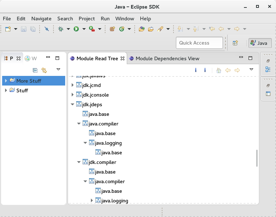Image resolution: width=276 pixels, height=217 pixels.
Task: Click Home icon in Module Read Tree
Action: pyautogui.click(x=219, y=70)
